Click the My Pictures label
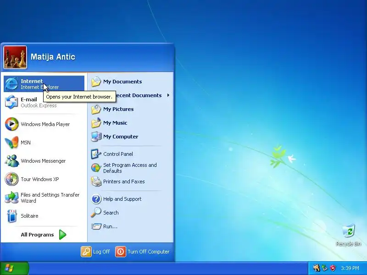Image resolution: width=367 pixels, height=275 pixels. tap(118, 109)
